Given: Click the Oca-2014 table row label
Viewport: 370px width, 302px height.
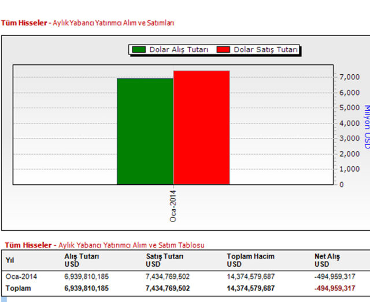Looking at the screenshot, I should 21,276.
